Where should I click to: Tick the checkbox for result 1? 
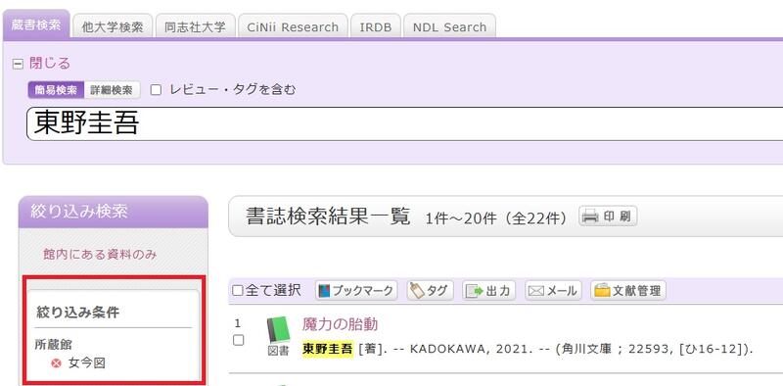(239, 341)
